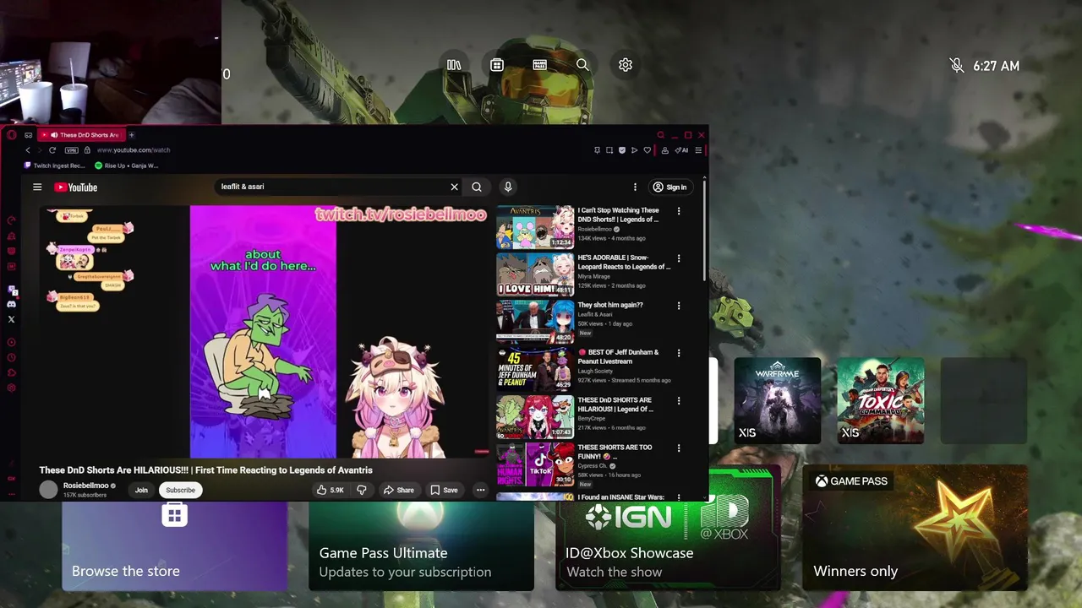
Task: Open the Aria AI toolbar button
Action: pos(681,150)
